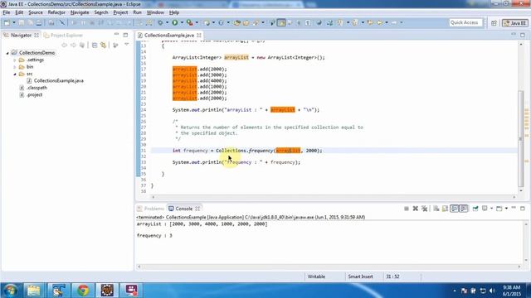This screenshot has height=298, width=531.
Task: Click the Run Last Tool external tools icon
Action: coord(190,22)
